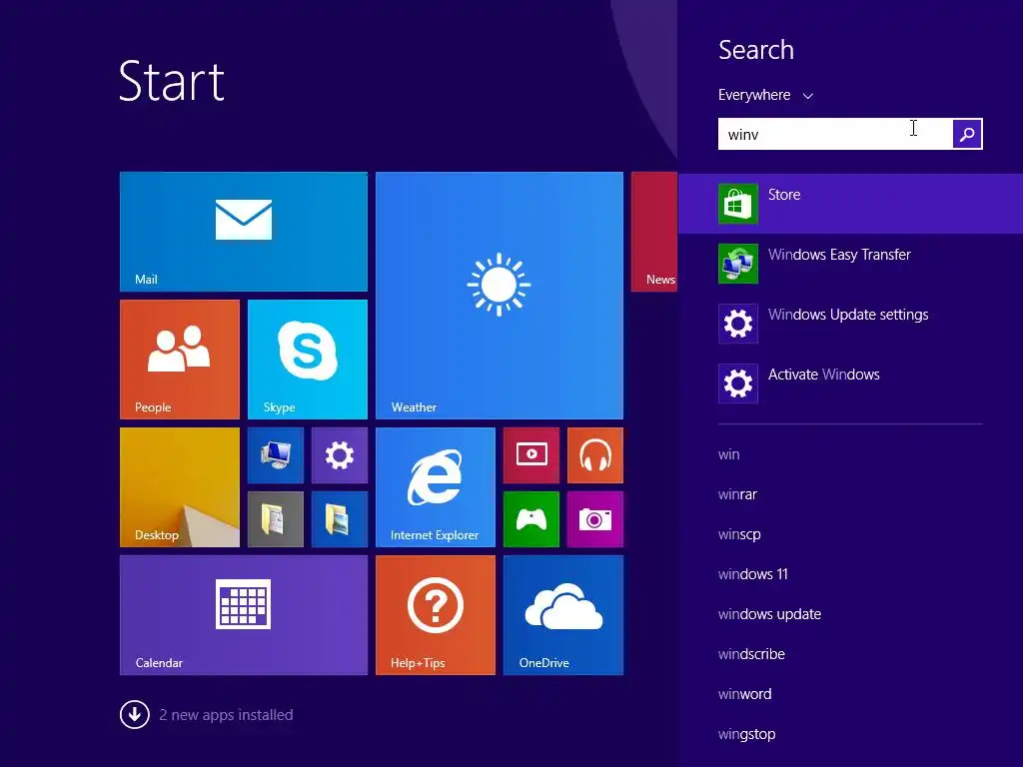Choose the 'win' search suggestion

coord(728,454)
